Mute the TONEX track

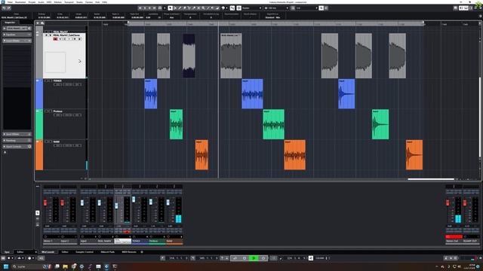click(46, 81)
